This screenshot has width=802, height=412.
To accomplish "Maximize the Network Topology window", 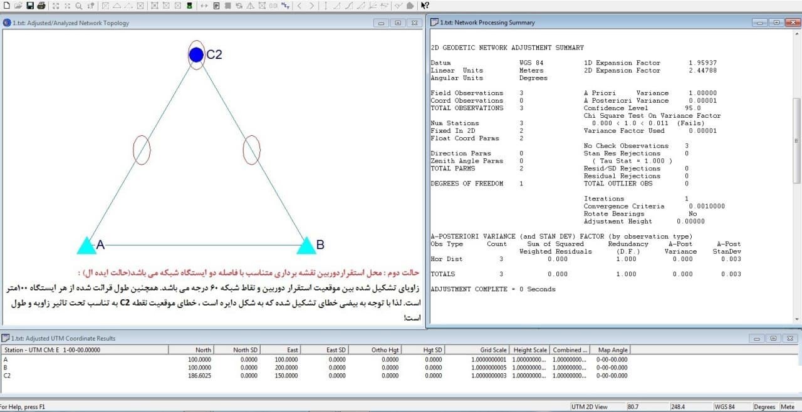I will click(398, 23).
